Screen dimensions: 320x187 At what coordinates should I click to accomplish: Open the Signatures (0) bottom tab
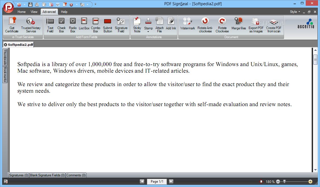[x=19, y=175]
